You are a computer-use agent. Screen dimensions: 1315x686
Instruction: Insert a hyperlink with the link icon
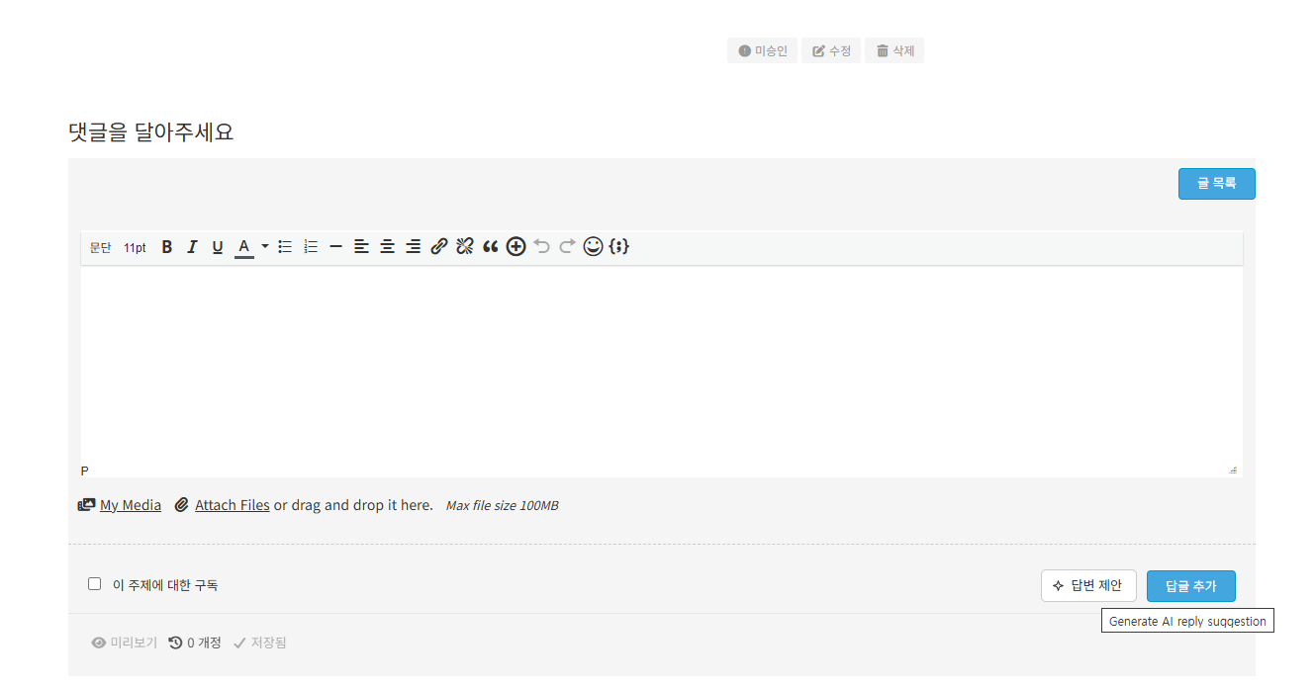(x=439, y=247)
